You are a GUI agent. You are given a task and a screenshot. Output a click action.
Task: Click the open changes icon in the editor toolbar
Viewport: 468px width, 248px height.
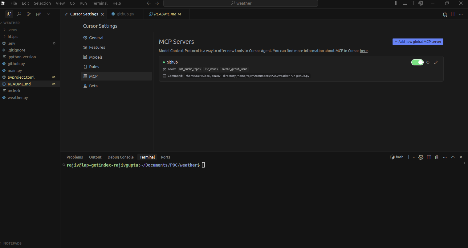pyautogui.click(x=445, y=14)
